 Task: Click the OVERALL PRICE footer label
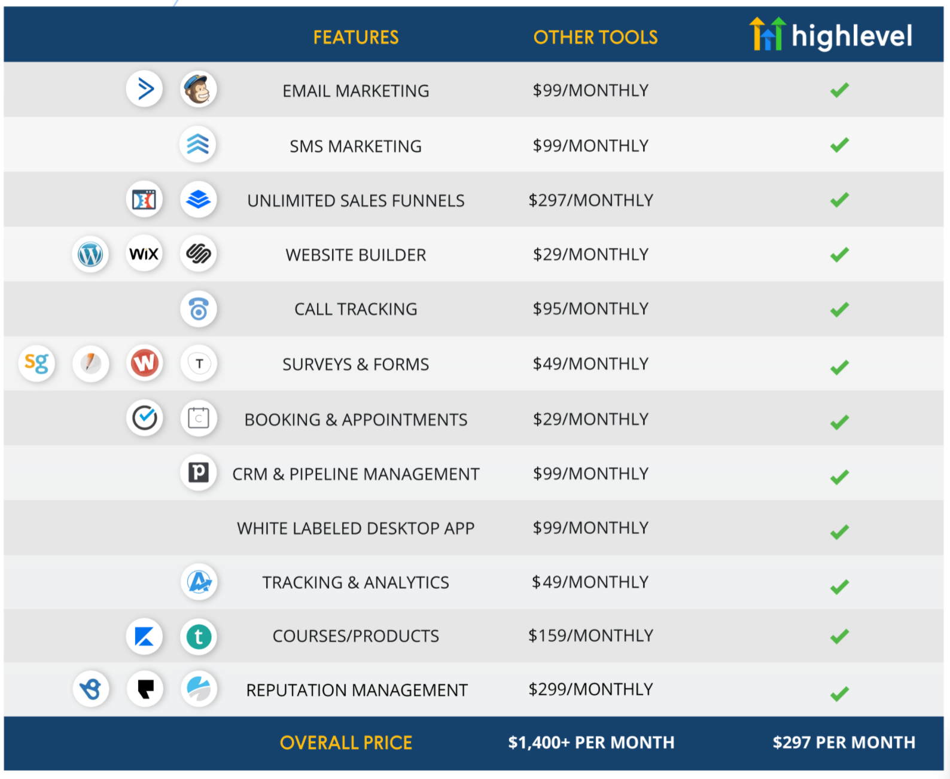click(x=346, y=743)
